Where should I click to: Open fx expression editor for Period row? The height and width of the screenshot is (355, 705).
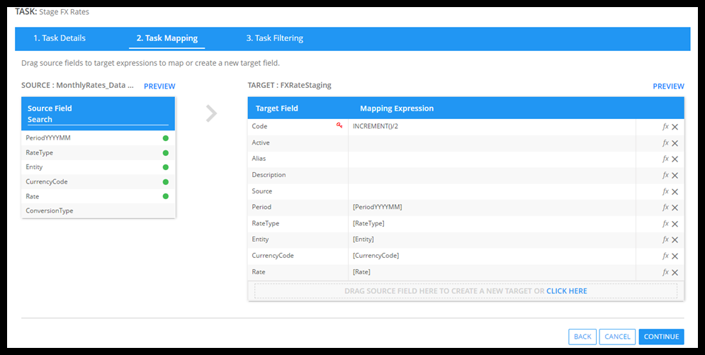click(x=665, y=208)
